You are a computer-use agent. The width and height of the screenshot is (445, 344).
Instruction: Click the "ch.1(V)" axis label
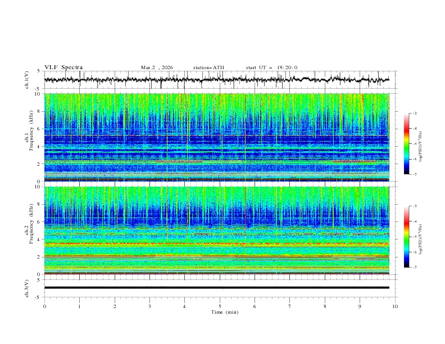(x=27, y=80)
